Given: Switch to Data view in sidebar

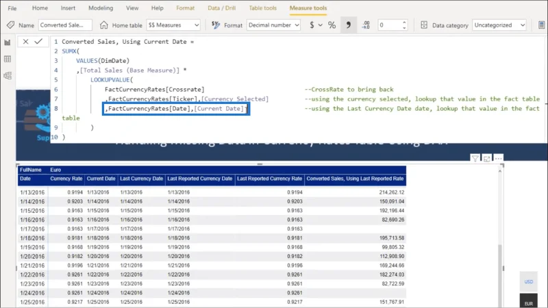Looking at the screenshot, I should coord(8,59).
